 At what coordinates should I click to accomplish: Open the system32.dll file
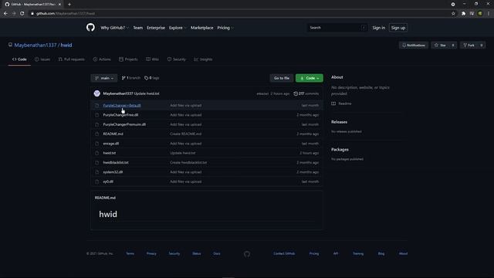point(113,172)
